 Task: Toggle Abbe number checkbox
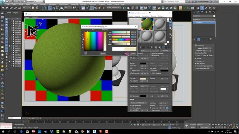pyautogui.click(x=131, y=71)
